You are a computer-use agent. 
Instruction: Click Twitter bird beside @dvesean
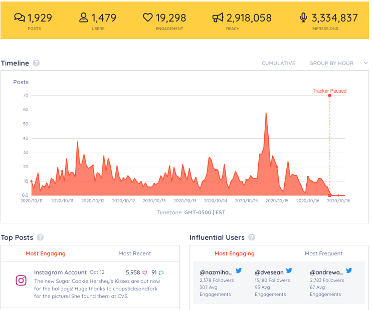tap(289, 270)
